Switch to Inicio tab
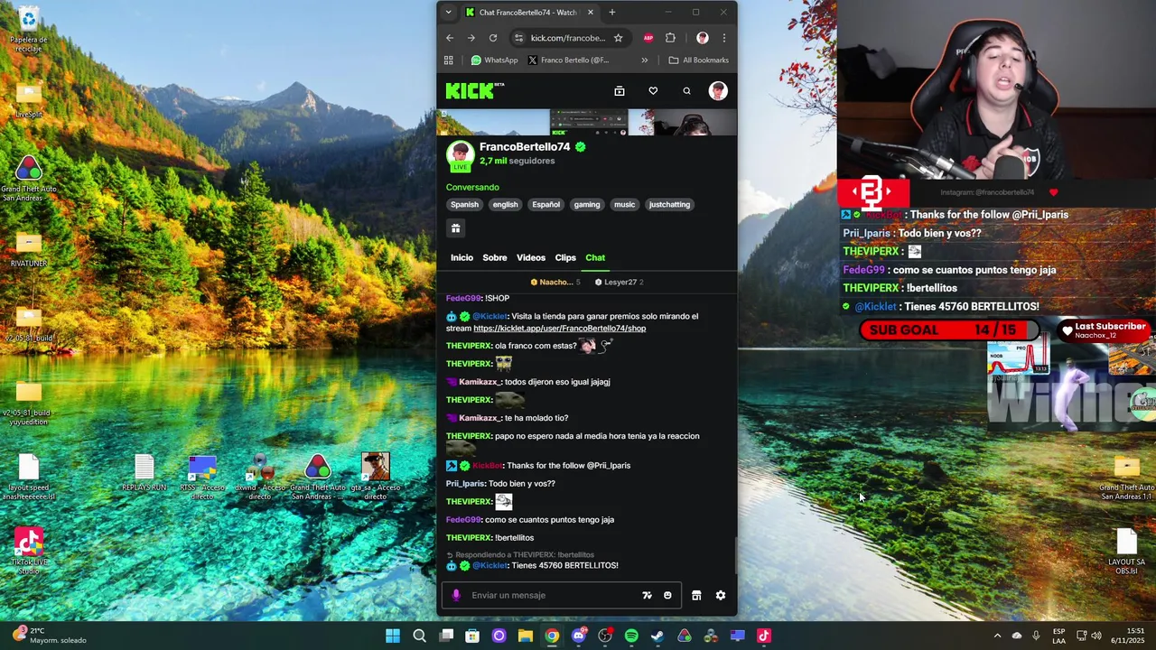Screen dimensions: 1156x650 pos(461,257)
